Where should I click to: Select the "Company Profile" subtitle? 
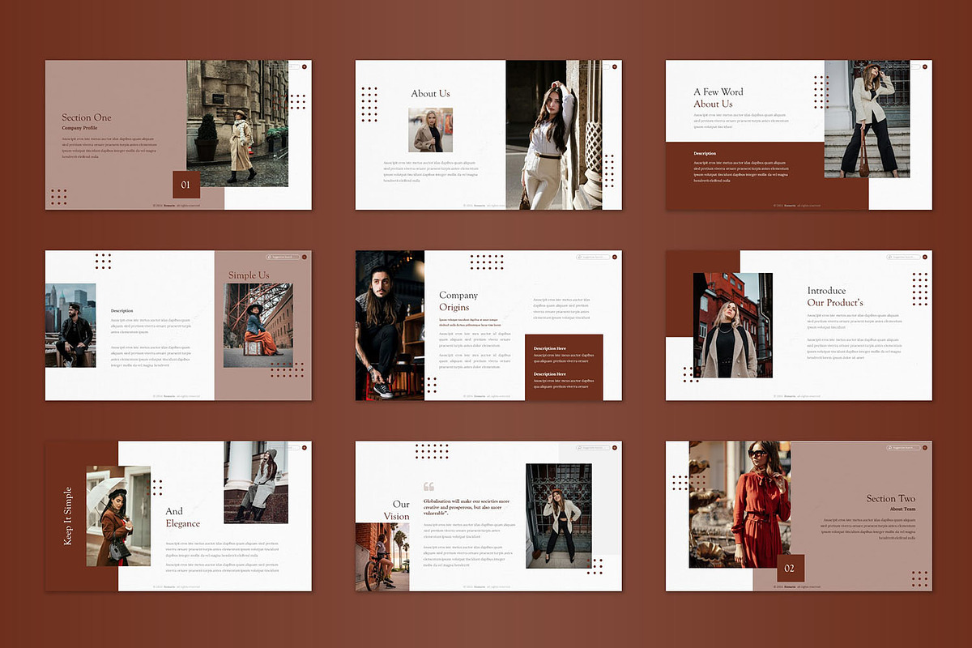79,128
